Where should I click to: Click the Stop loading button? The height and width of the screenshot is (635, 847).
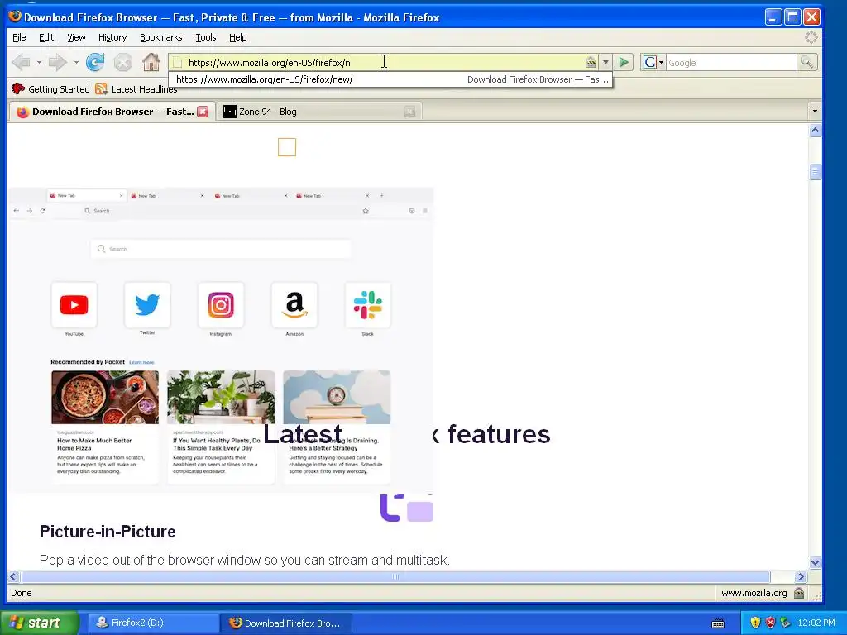(x=123, y=63)
